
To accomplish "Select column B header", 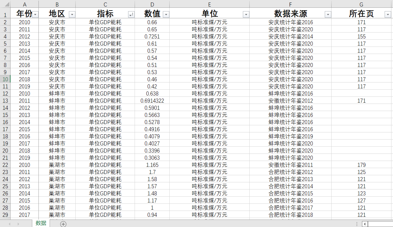I will (57, 4).
